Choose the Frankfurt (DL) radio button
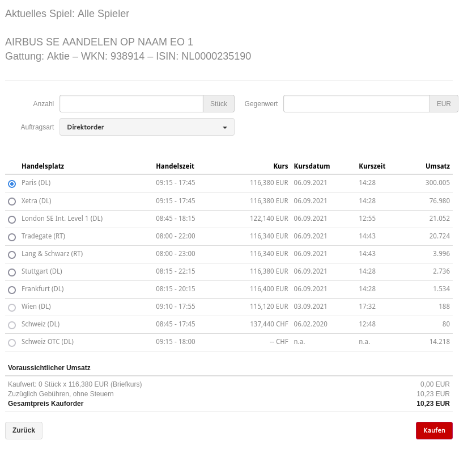Screen dimensions: 472x457 (12, 290)
